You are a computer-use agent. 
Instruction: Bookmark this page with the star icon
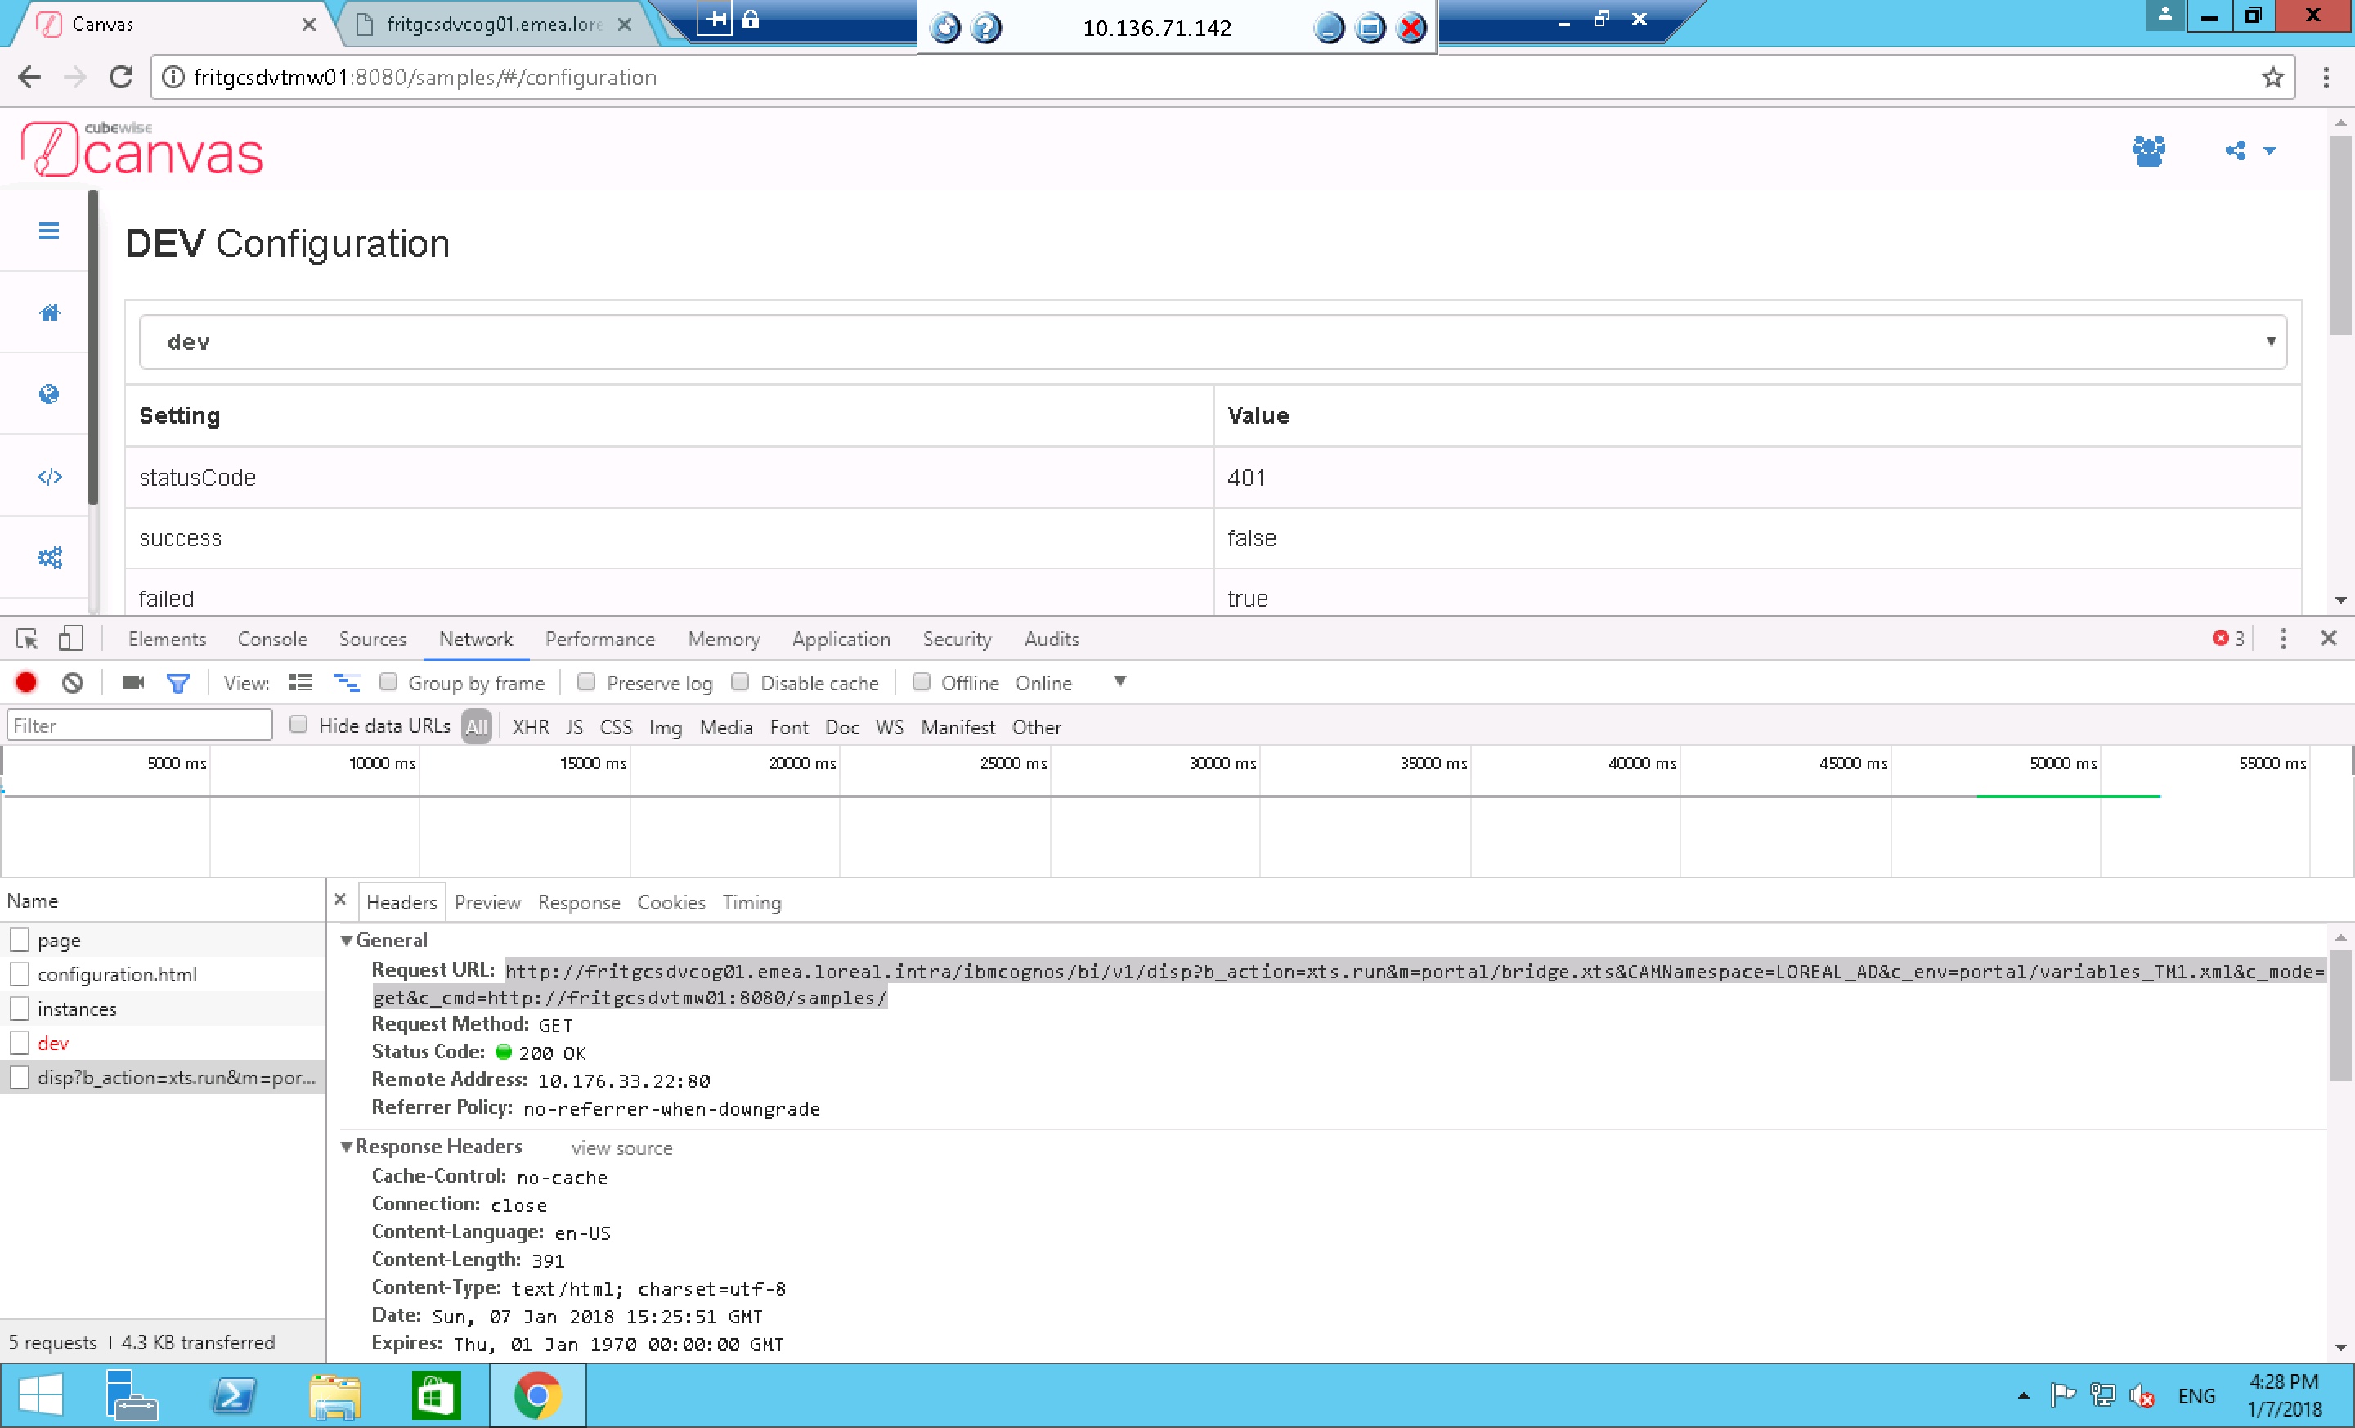coord(2272,76)
